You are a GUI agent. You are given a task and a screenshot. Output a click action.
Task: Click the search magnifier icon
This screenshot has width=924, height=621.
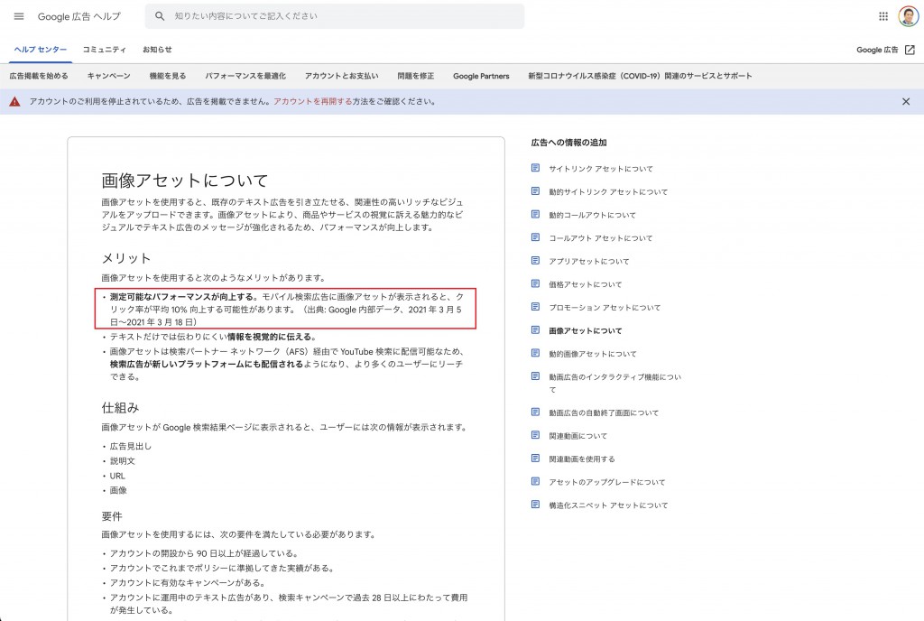pos(160,16)
